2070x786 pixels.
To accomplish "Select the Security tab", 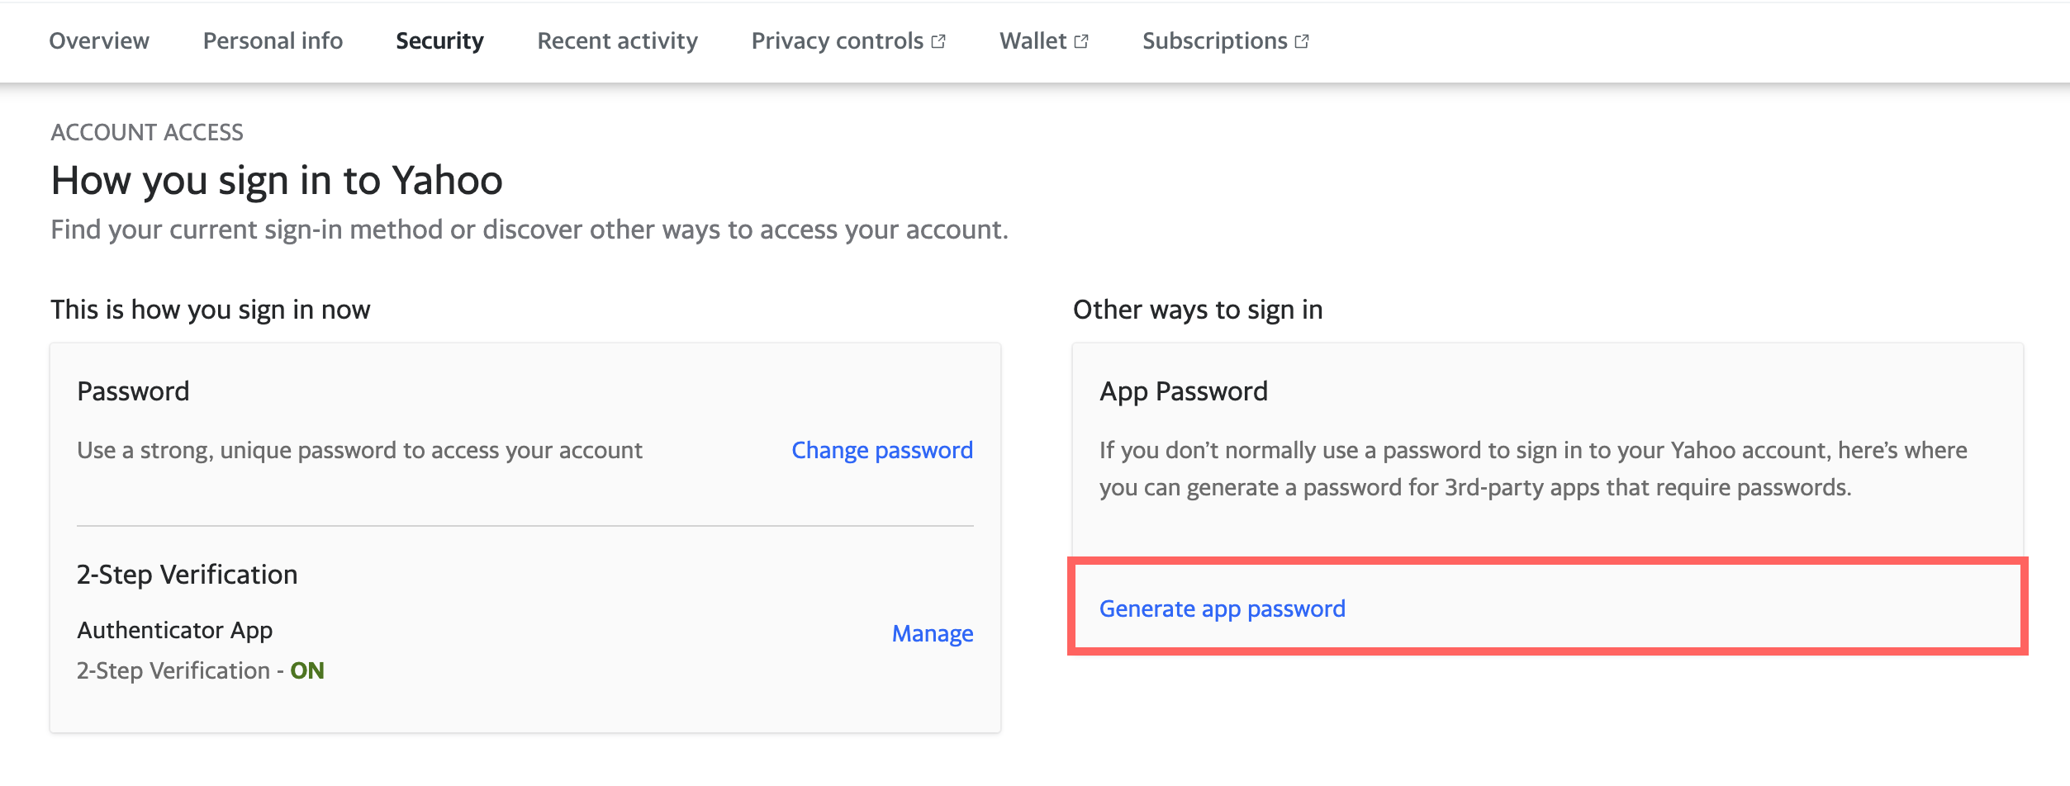I will pos(439,41).
